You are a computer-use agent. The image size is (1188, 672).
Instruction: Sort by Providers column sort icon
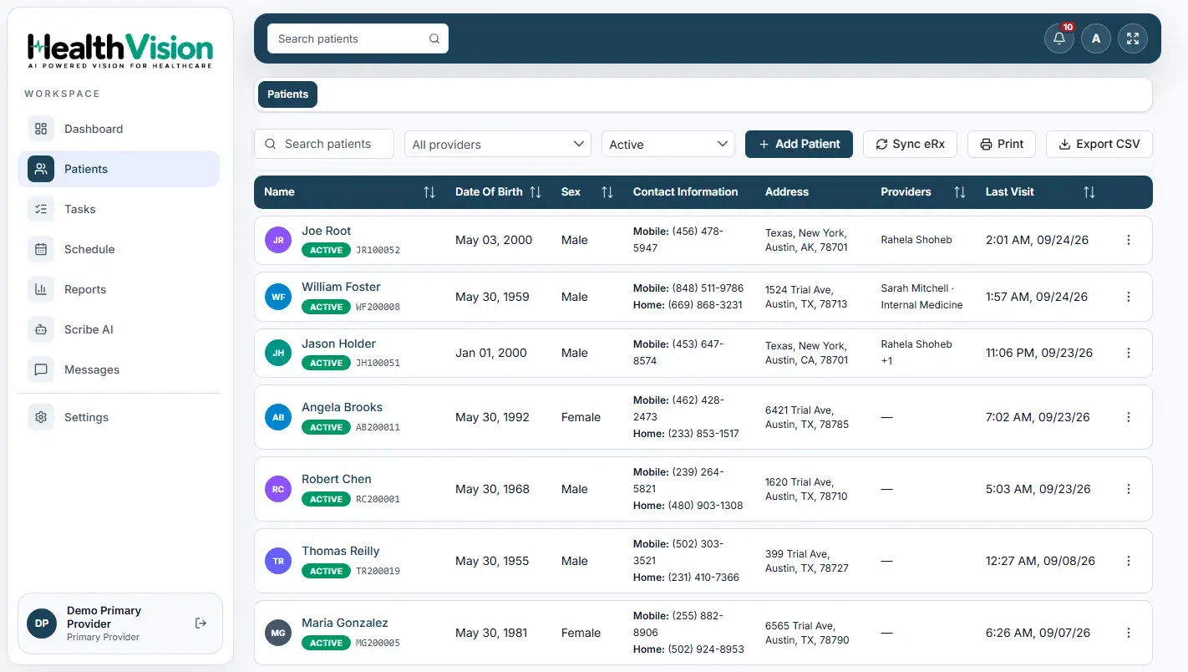click(x=960, y=192)
